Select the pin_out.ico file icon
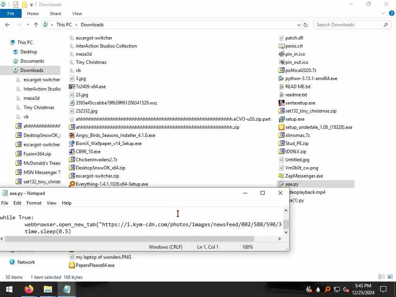Screen dimensions: 396x297 point(282,62)
